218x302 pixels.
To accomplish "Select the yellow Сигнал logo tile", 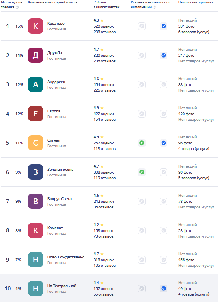I will pos(36,143).
